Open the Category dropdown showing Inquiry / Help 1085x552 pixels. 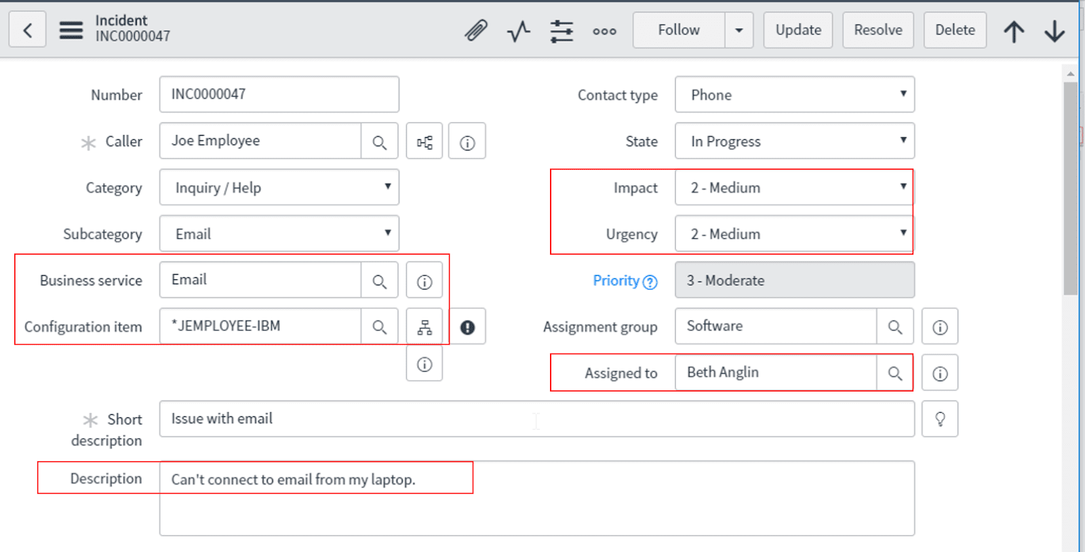[x=279, y=188]
